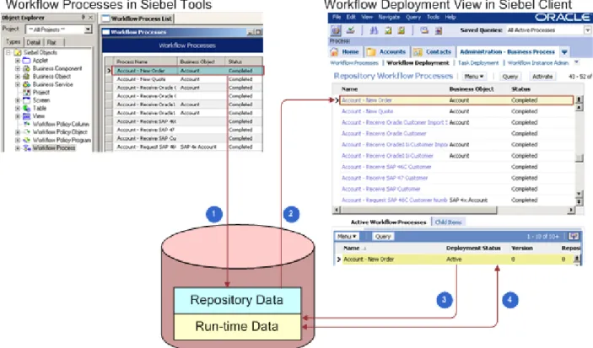The image size is (593, 348).
Task: Click the Business Component icon in Object Explorer
Action: pos(26,68)
